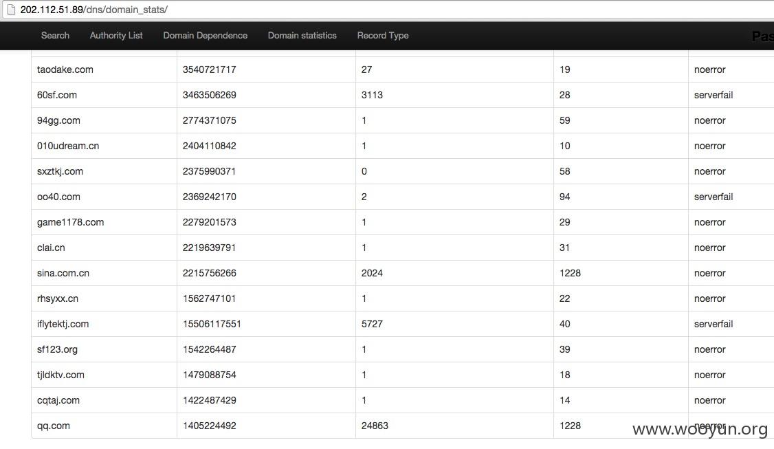Click the value 2404110842
This screenshot has height=449, width=774.
coord(209,146)
